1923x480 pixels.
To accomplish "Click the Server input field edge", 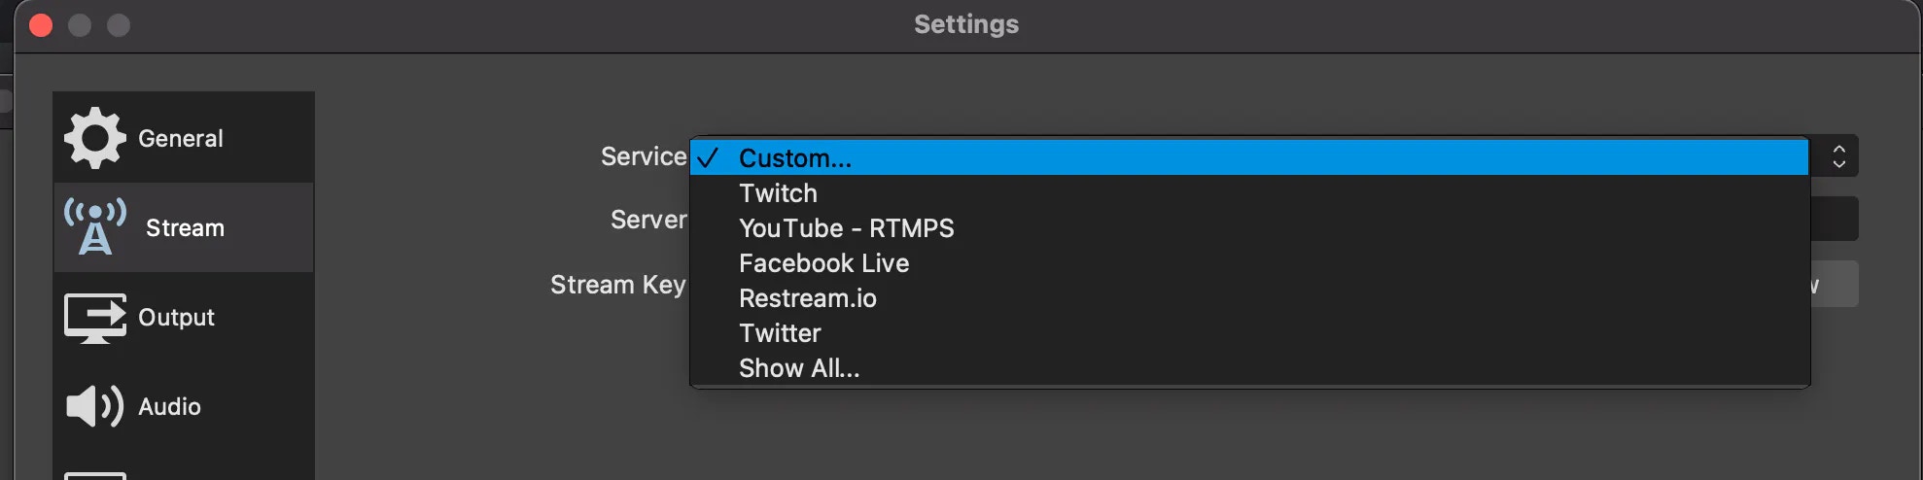I will tap(1835, 219).
